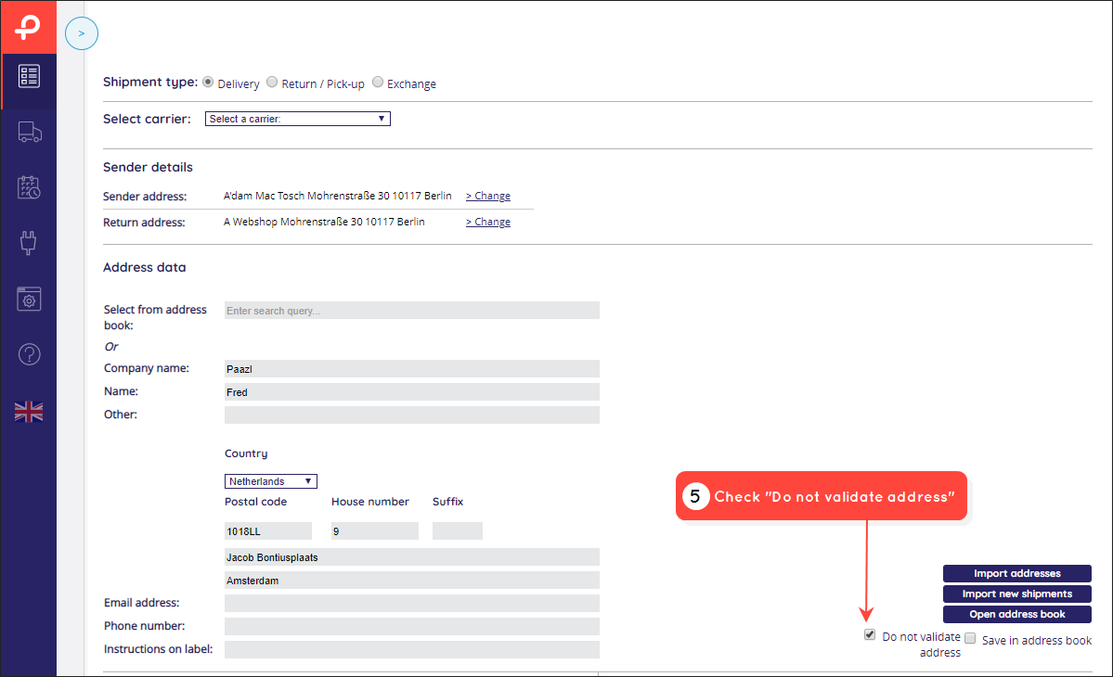1113x677 pixels.
Task: Click the city field Amsterdam
Action: click(x=412, y=581)
